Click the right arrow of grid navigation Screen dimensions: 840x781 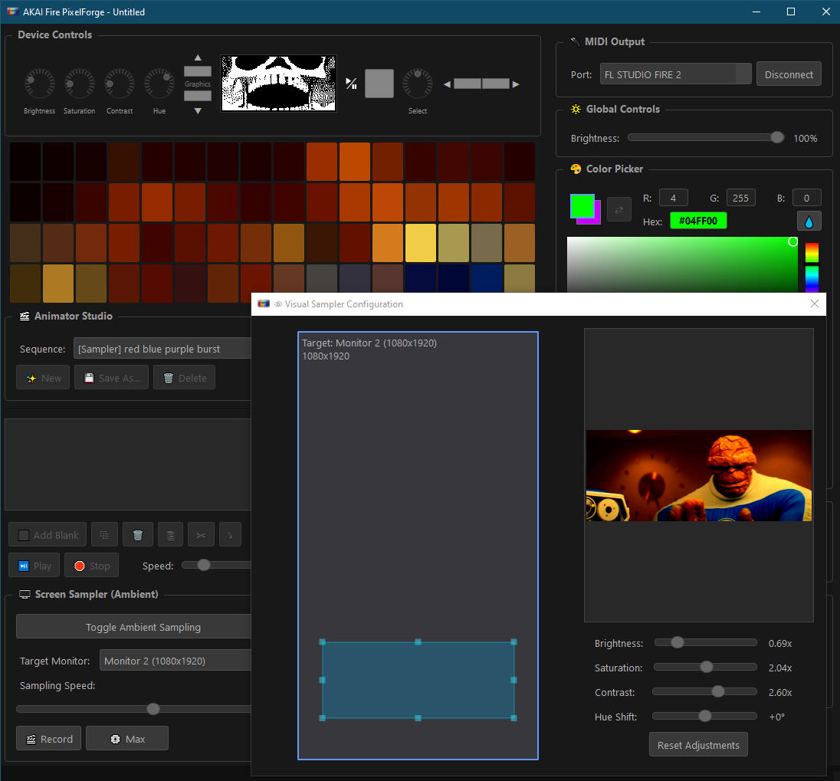515,84
